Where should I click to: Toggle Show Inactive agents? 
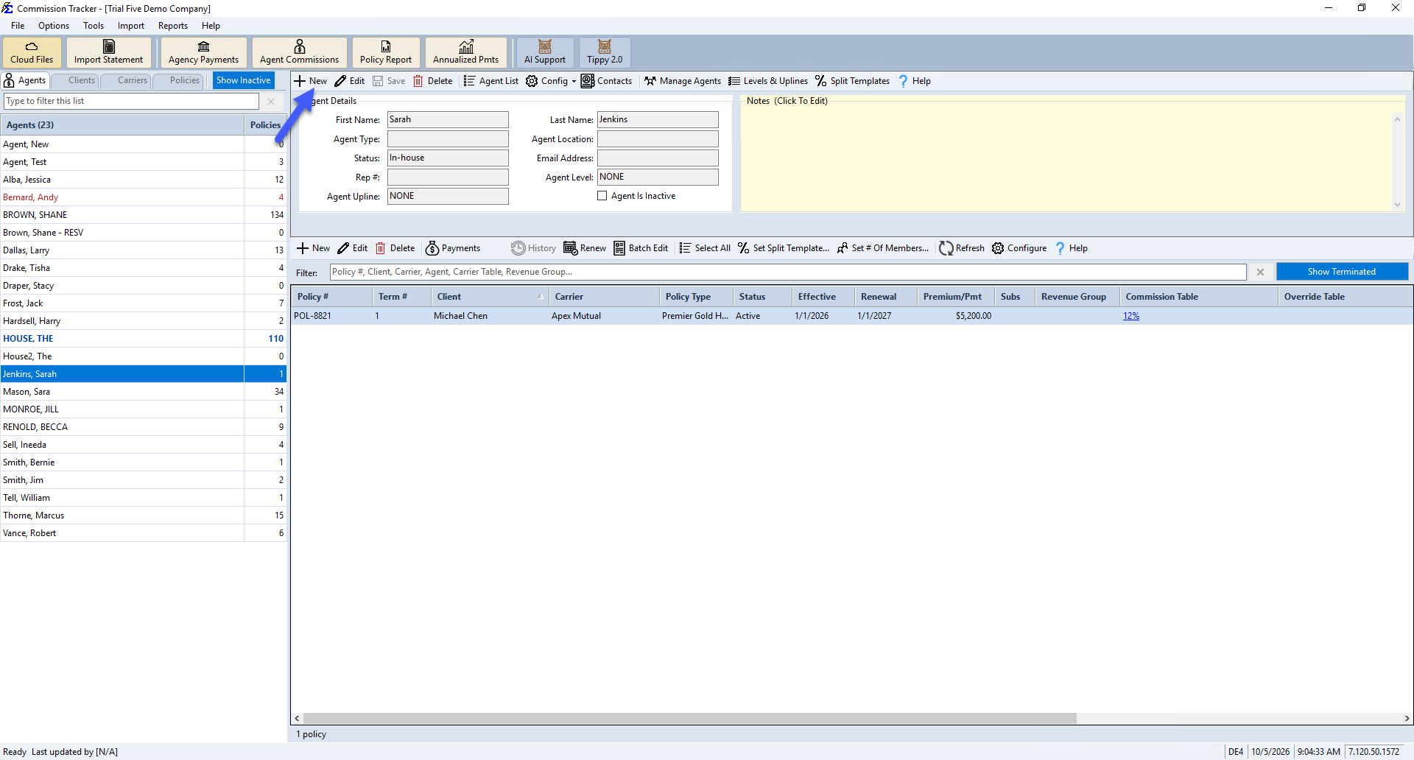coord(243,80)
